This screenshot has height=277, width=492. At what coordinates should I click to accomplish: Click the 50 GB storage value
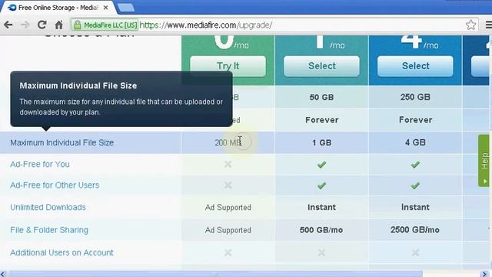[321, 97]
